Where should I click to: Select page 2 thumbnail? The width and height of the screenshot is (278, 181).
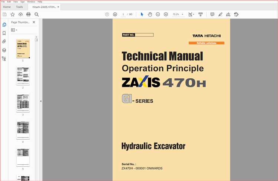(x=23, y=76)
